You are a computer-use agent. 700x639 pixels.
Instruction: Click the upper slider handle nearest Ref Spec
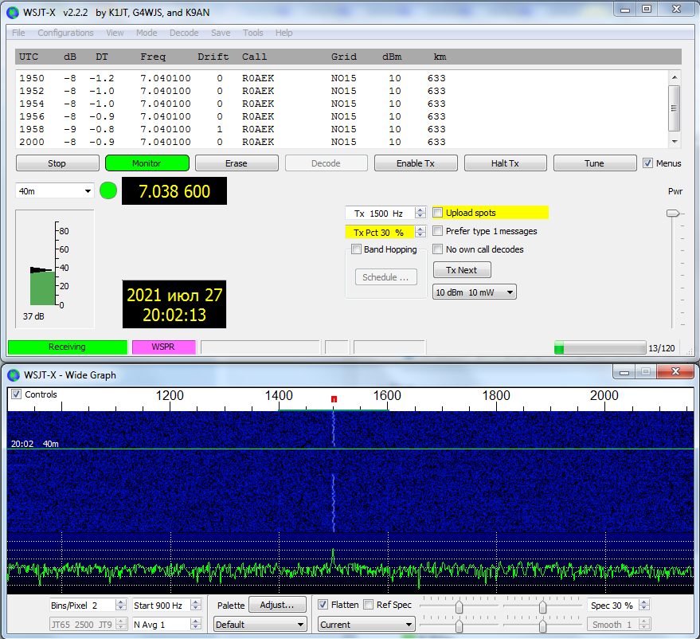459,607
